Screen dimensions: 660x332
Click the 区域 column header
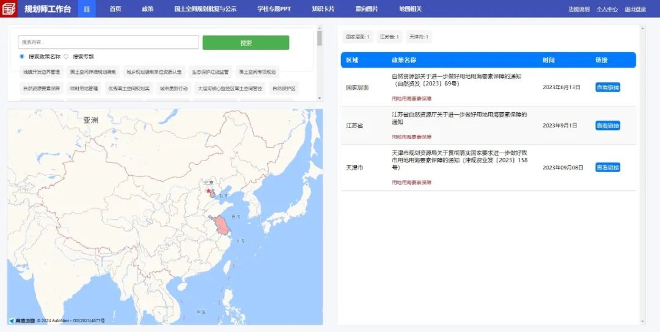353,60
